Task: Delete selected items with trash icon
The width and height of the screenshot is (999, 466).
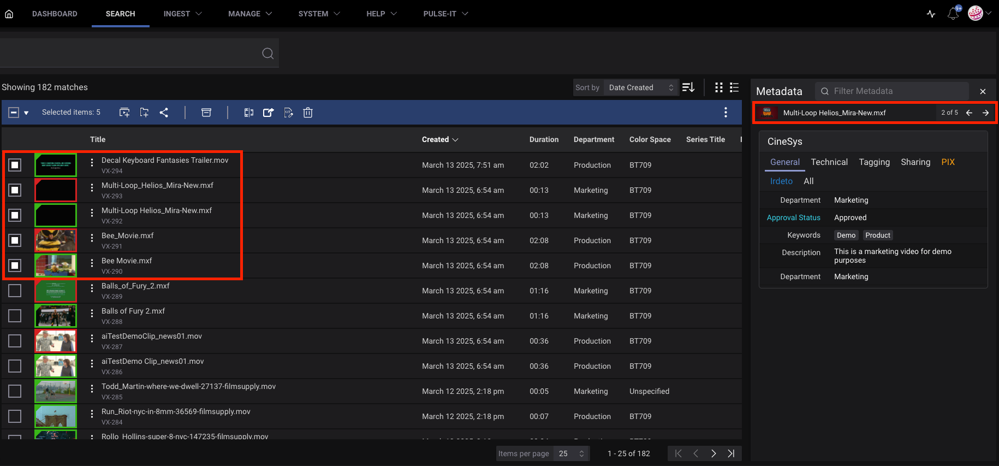Action: 308,113
